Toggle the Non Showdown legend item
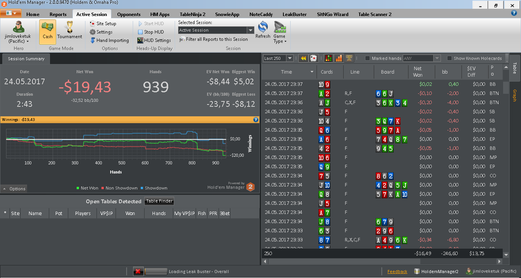This screenshot has height=278, width=521. pyautogui.click(x=119, y=188)
